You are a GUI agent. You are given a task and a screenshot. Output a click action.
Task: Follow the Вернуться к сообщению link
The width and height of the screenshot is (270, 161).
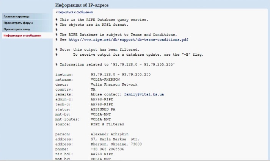pos(75,12)
